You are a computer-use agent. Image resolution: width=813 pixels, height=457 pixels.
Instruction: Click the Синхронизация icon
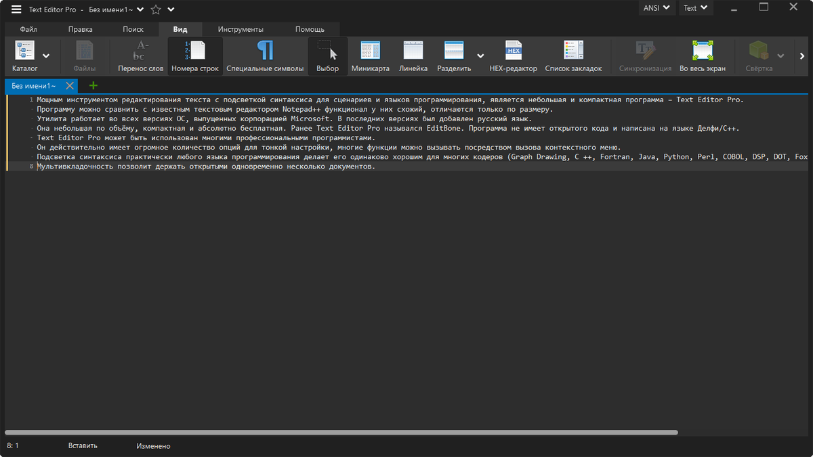pyautogui.click(x=645, y=56)
